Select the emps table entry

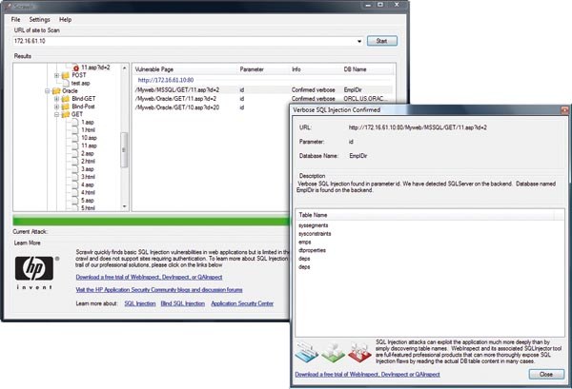[x=305, y=243]
